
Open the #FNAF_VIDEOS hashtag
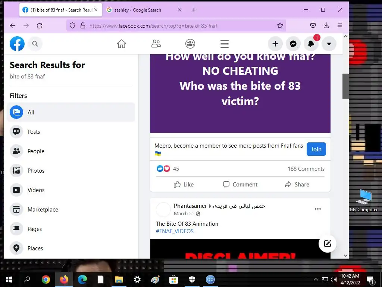pyautogui.click(x=175, y=231)
